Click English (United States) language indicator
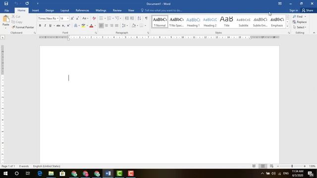317x178 pixels. point(47,166)
